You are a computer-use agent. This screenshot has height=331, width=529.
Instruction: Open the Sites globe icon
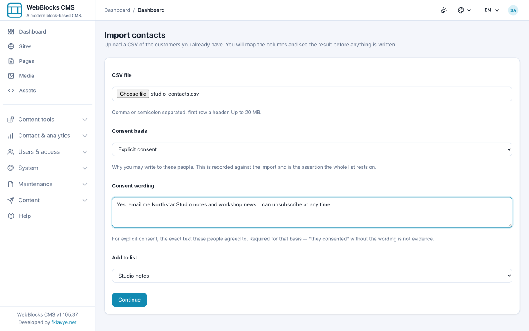point(11,46)
